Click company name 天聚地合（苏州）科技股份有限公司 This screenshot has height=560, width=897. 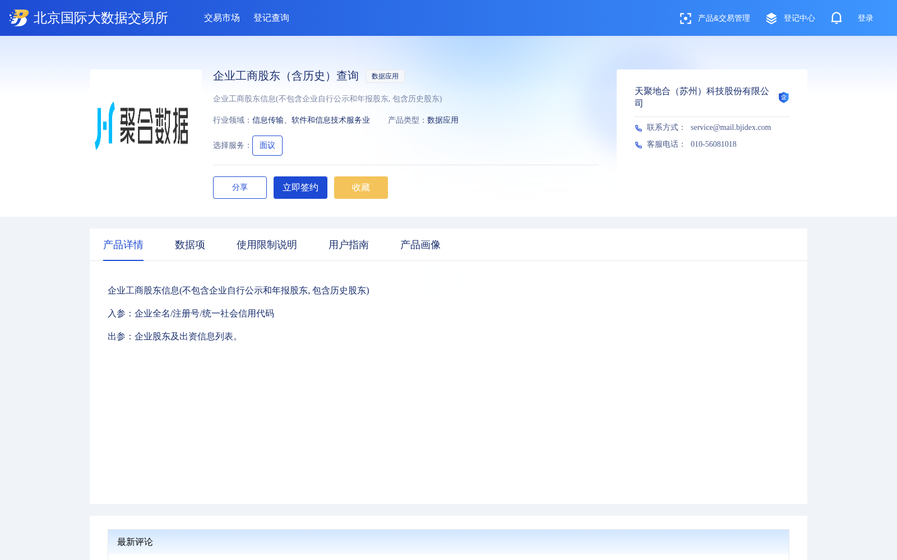[x=702, y=97]
